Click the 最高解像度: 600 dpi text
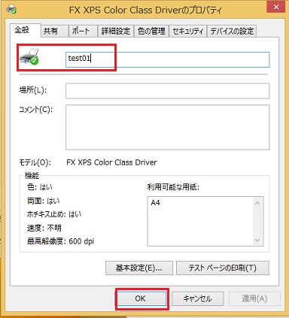 [60, 241]
